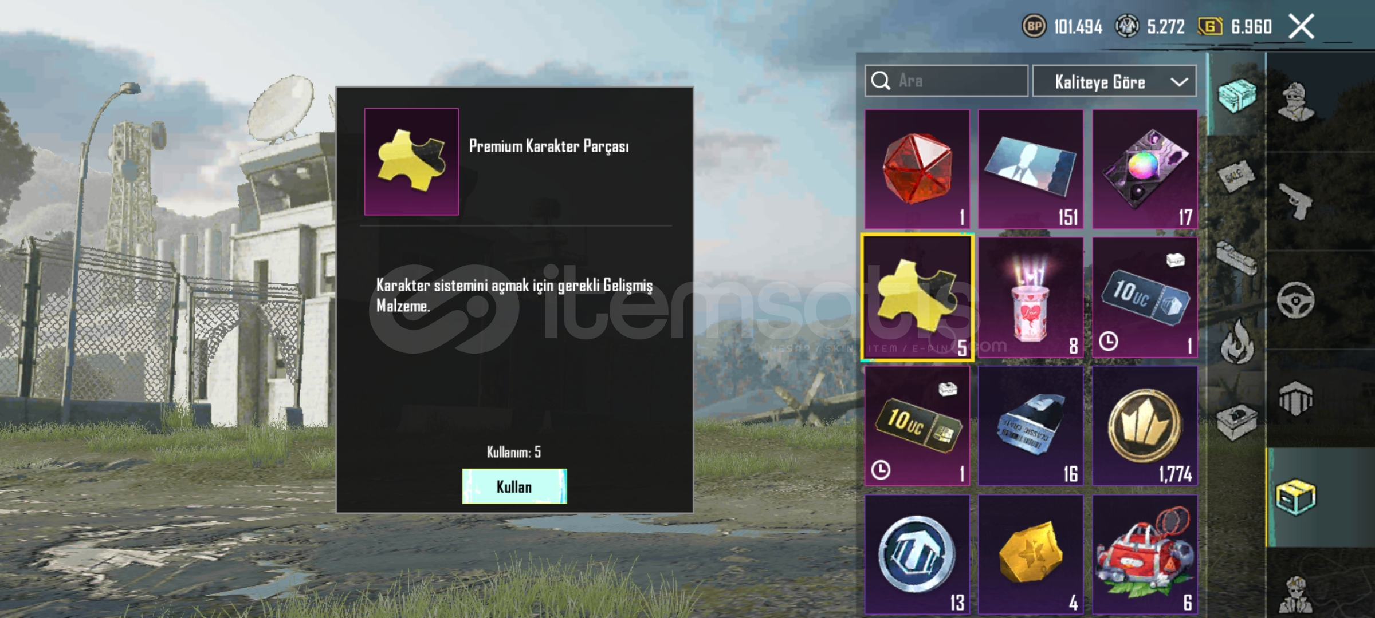Tap the BP currency icon
Viewport: 1375px width, 618px height.
pos(1034,26)
